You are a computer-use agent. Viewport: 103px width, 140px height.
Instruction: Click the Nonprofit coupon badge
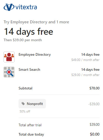click(x=32, y=104)
